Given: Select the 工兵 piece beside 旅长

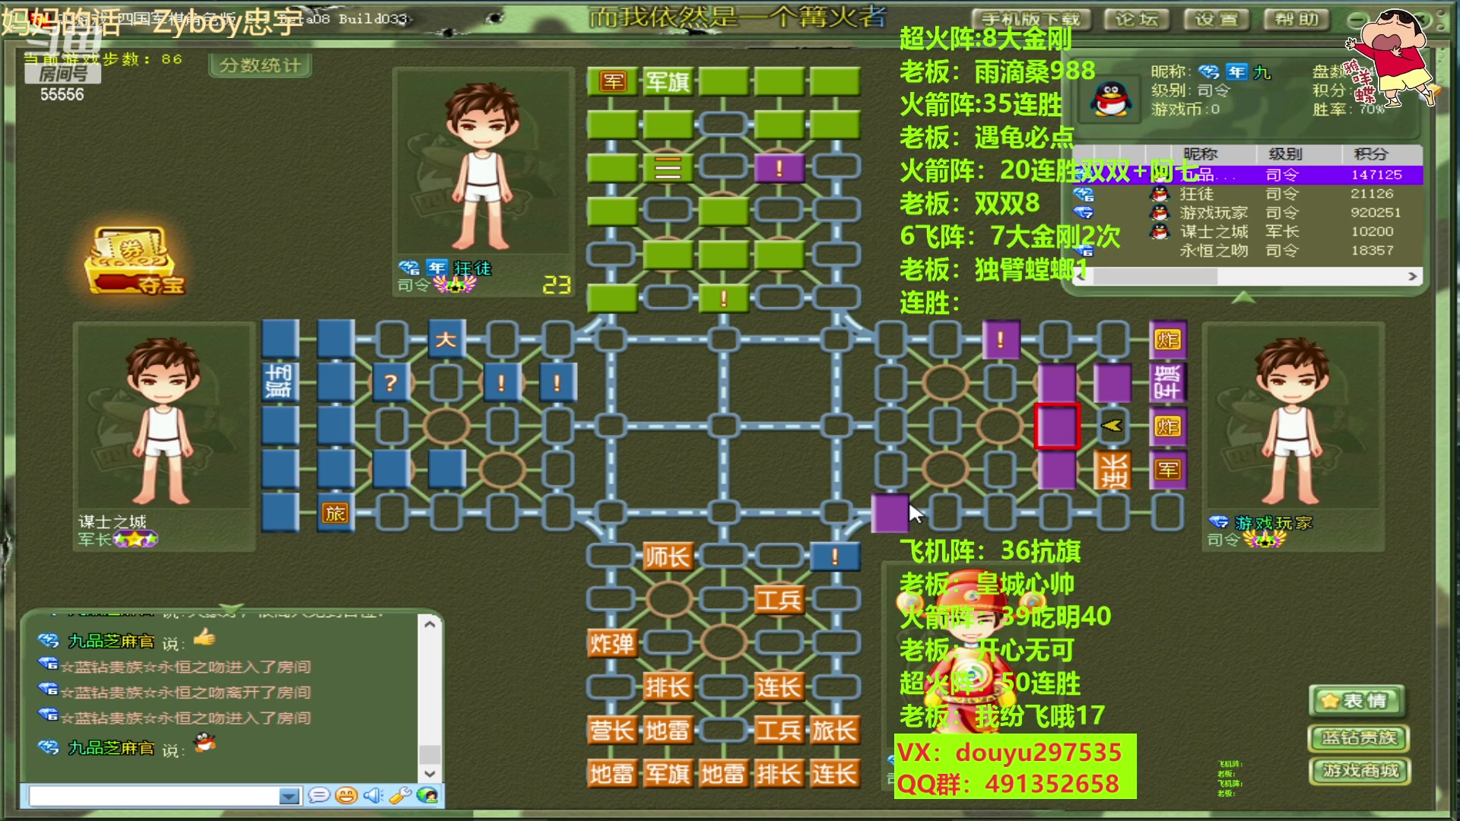Looking at the screenshot, I should pos(779,731).
